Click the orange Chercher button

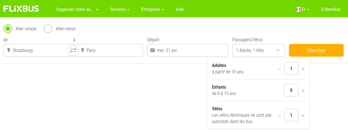tap(316, 50)
